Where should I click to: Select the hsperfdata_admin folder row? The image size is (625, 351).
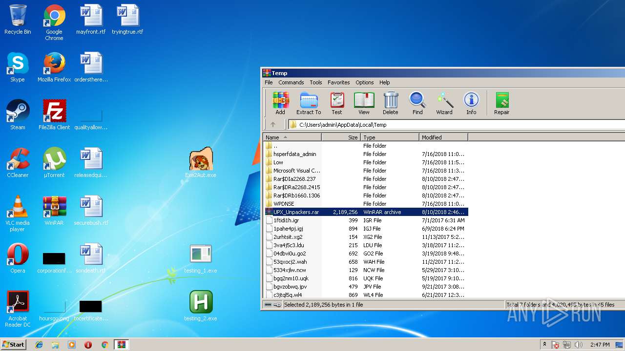point(366,154)
